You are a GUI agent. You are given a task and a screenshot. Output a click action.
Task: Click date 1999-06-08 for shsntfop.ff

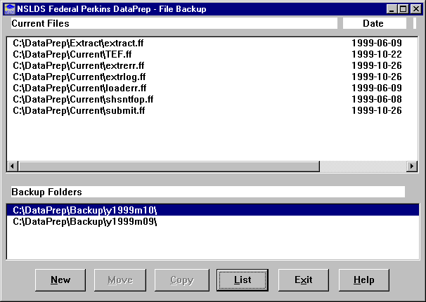click(x=377, y=99)
